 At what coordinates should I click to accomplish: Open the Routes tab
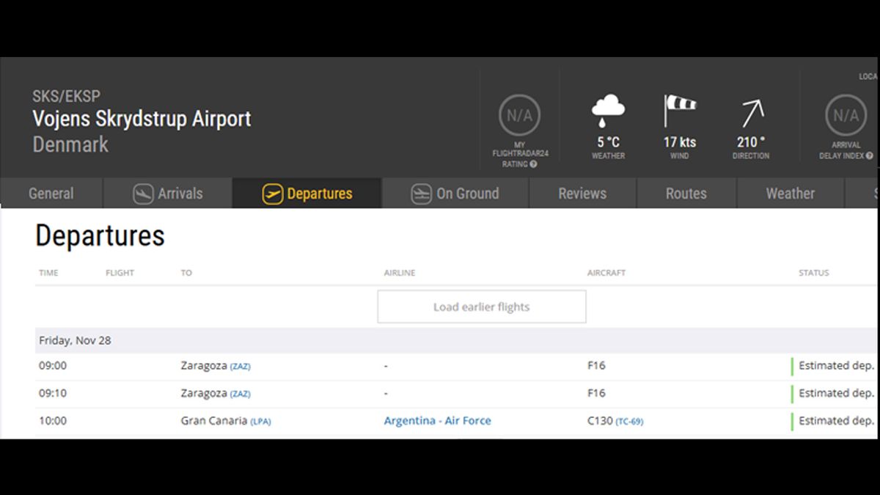pos(686,194)
